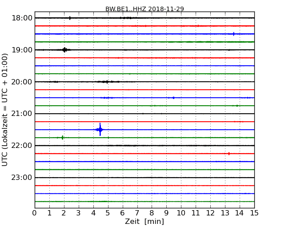The image size is (289, 231).
Task: Click x-axis tick label 15
Action: pyautogui.click(x=254, y=213)
